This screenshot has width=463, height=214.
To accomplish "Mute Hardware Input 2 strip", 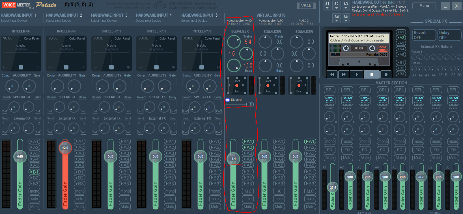I will (x=80, y=206).
